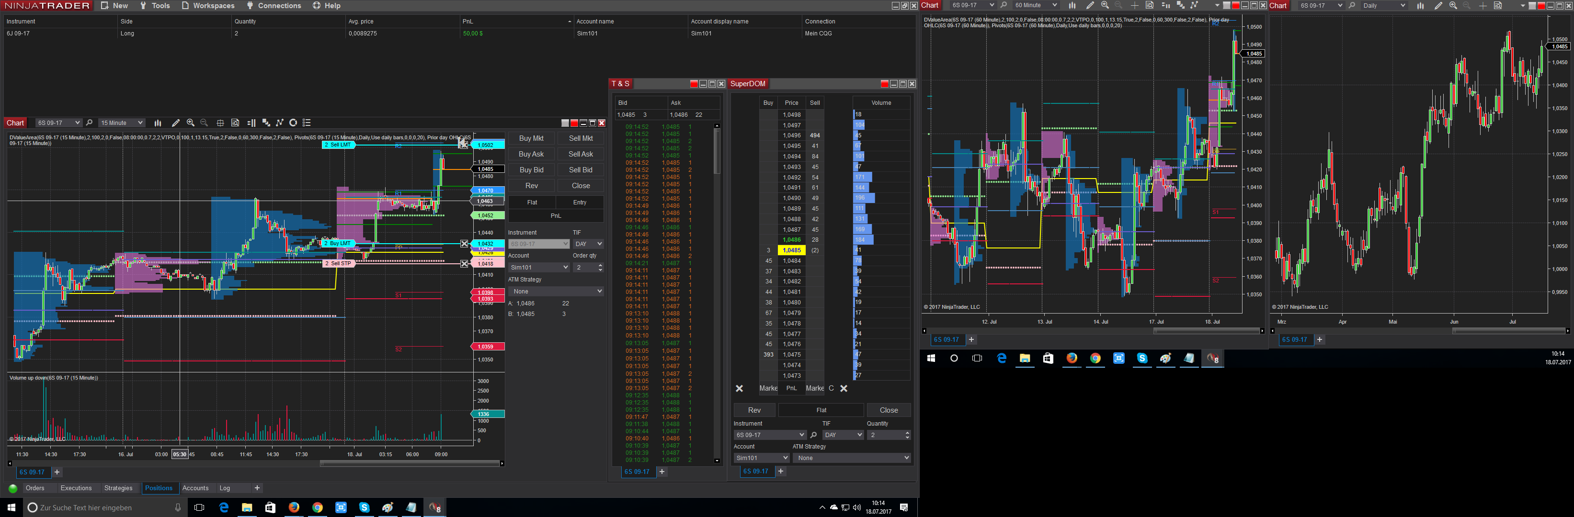Screen dimensions: 1574x517
Task: Adjust SuperDOM Quantity stepper
Action: (907, 435)
